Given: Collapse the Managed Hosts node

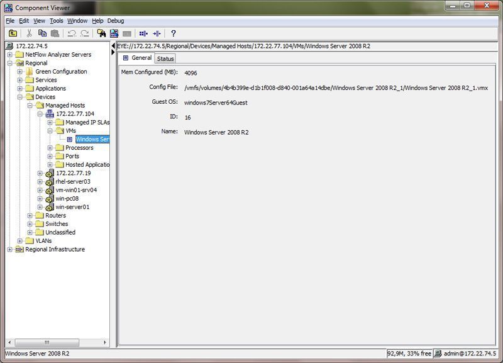Looking at the screenshot, I should [x=30, y=105].
